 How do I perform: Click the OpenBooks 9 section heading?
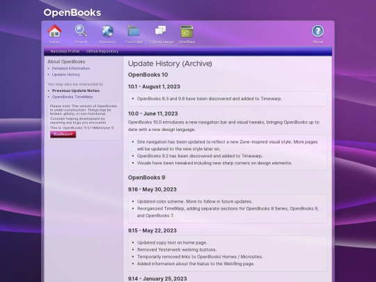146,178
